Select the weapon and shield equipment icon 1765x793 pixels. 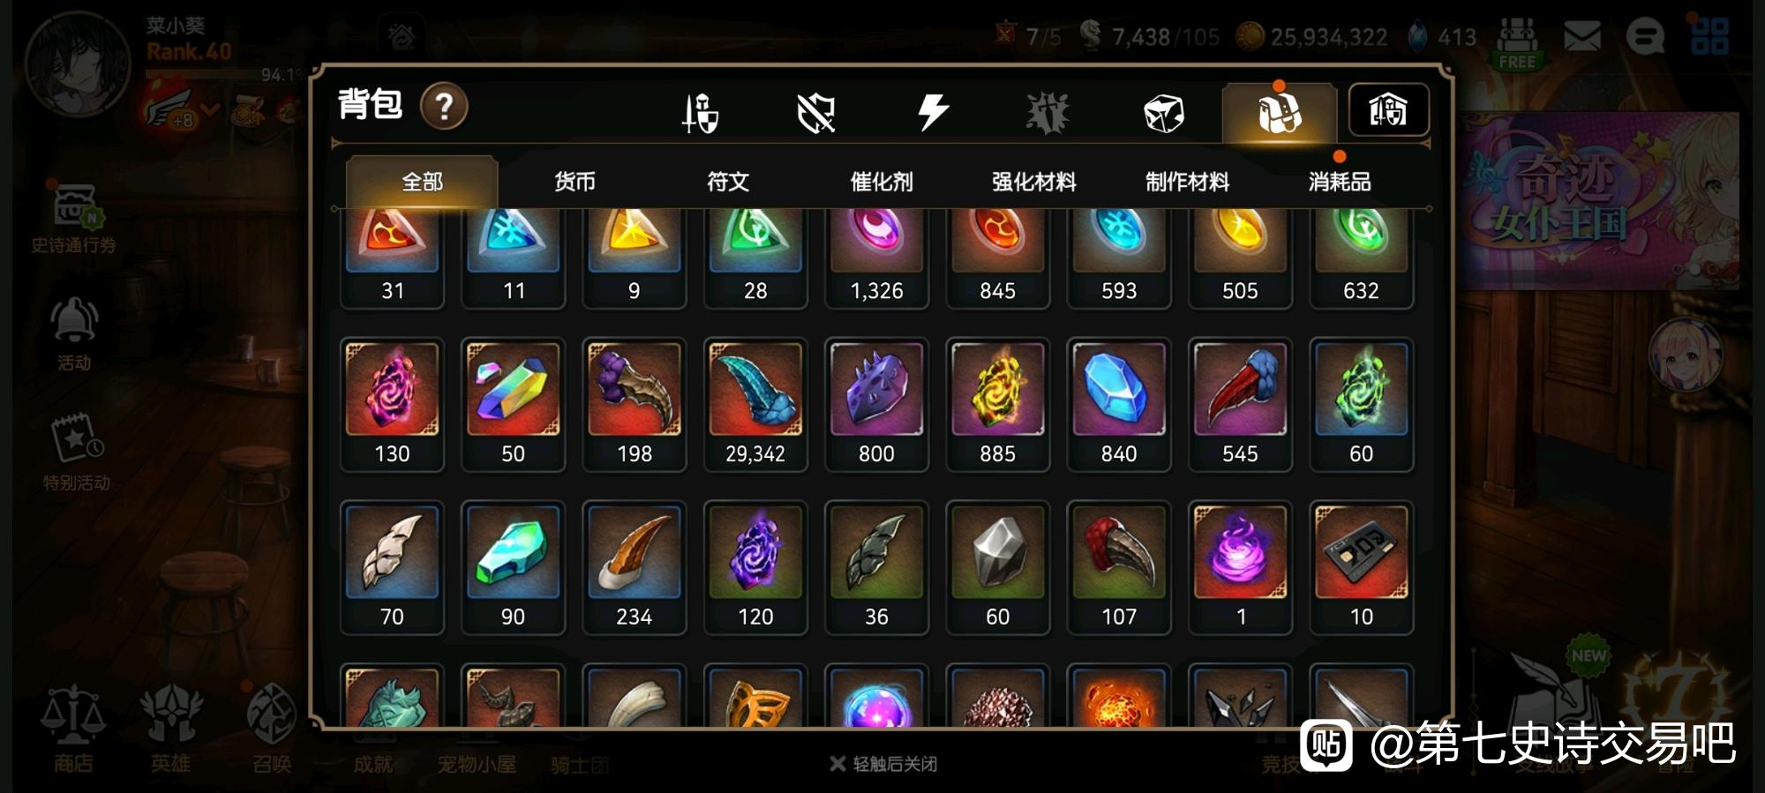coord(701,113)
